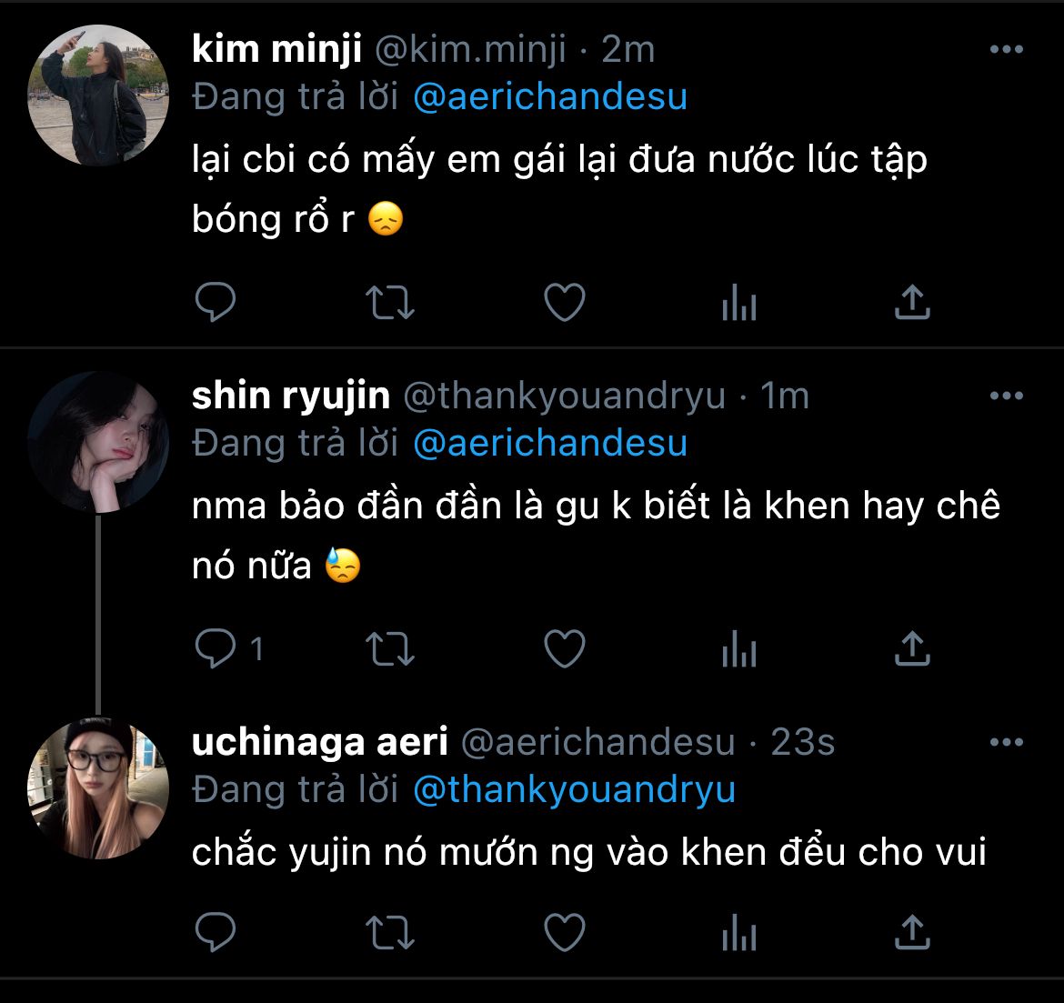The height and width of the screenshot is (1003, 1064).
Task: Like uchinaga aeri's tweet
Action: coord(564,932)
